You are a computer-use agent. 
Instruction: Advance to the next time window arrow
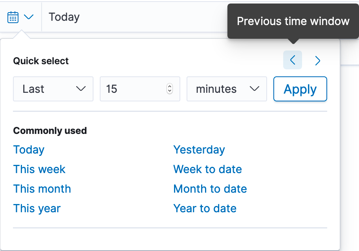(x=317, y=60)
